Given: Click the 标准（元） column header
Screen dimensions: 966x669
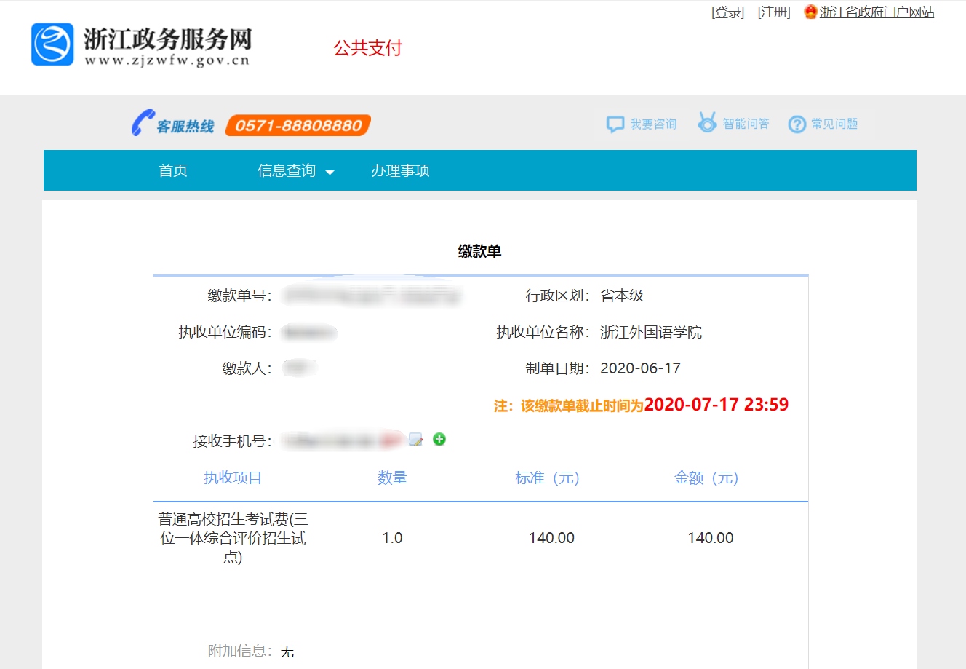Looking at the screenshot, I should pyautogui.click(x=547, y=478).
